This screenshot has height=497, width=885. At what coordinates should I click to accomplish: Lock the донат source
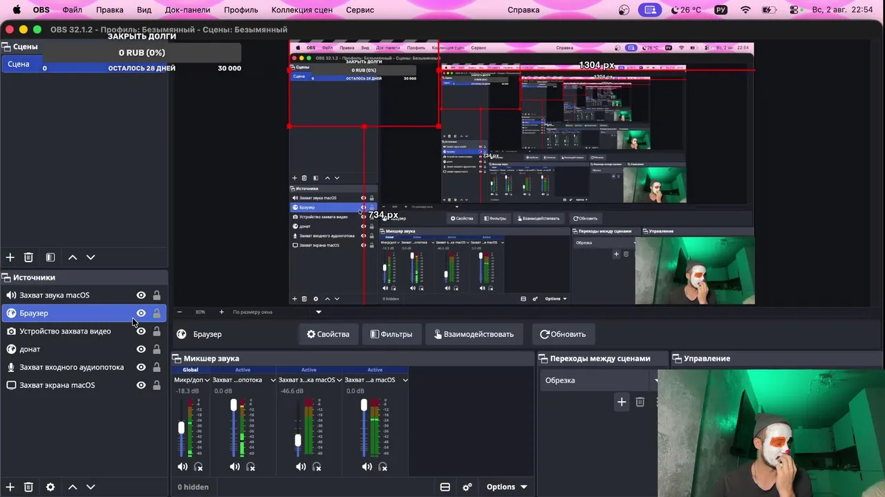click(157, 349)
